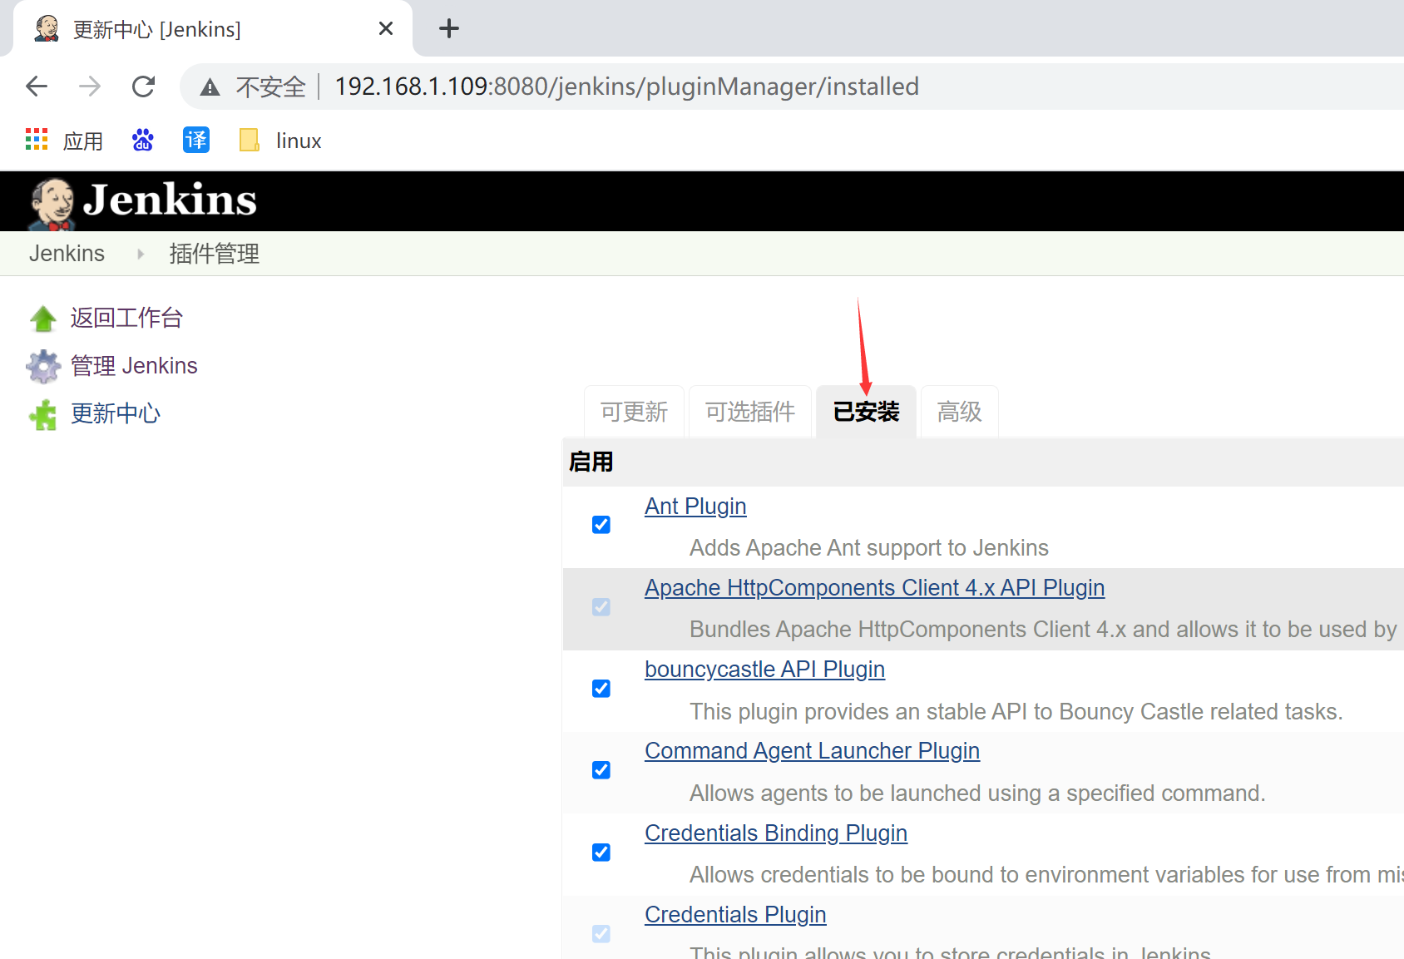Click the 不安全 security label
Screen dimensions: 1404x959
(270, 87)
